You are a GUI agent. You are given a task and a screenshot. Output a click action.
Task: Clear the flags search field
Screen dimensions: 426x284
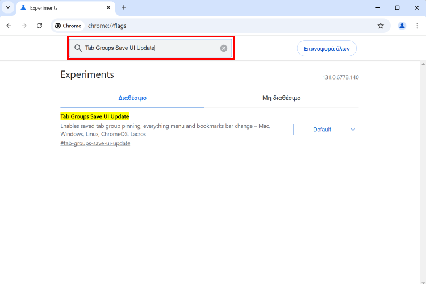(224, 48)
